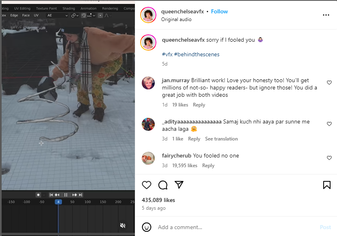Image resolution: width=337 pixels, height=236 pixels.
Task: Open the #vfx hashtag link
Action: [167, 54]
